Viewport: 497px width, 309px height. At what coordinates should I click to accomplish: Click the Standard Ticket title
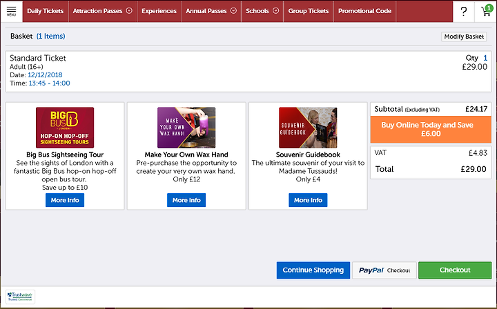38,58
